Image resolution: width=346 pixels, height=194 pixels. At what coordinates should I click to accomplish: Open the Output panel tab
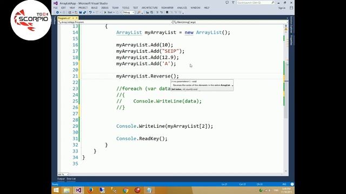tap(61, 179)
